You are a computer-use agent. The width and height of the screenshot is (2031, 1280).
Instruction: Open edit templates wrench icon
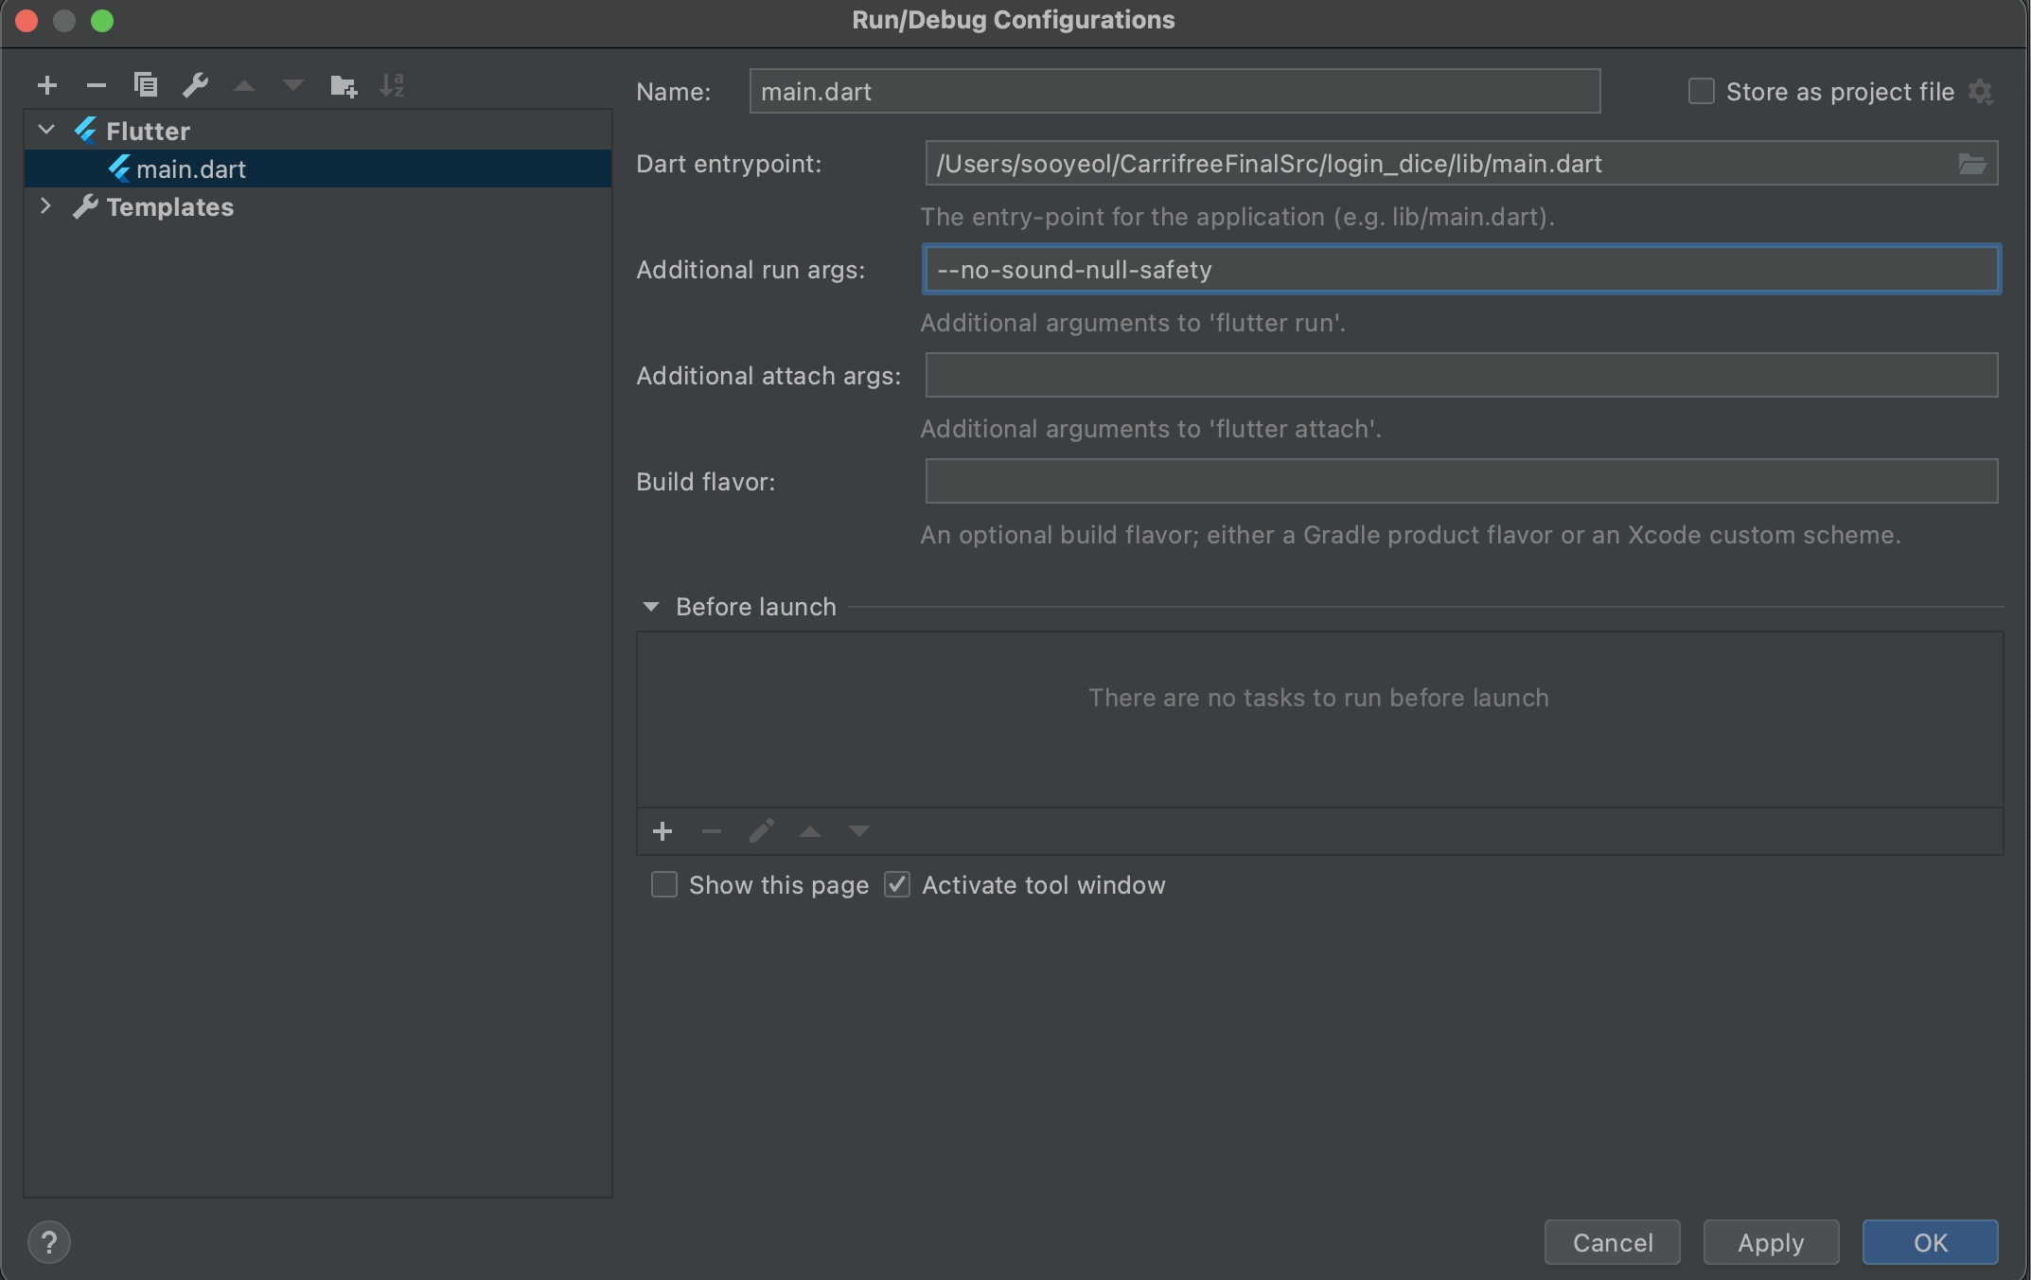pos(195,86)
